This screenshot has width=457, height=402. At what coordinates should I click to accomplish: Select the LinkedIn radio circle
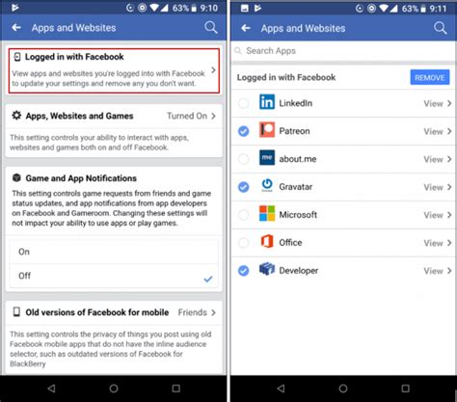[244, 103]
